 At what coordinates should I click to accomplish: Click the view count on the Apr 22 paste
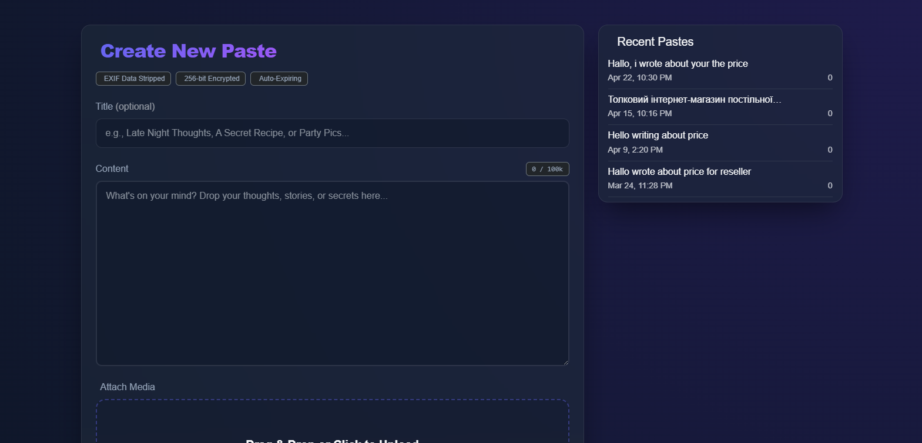pos(830,77)
